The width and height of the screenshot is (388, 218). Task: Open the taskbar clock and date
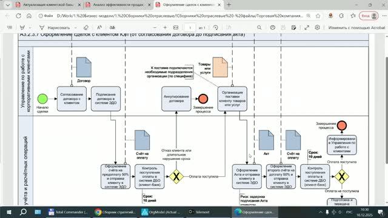365,212
